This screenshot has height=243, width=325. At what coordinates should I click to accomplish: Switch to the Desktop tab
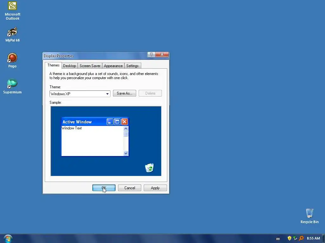[70, 66]
